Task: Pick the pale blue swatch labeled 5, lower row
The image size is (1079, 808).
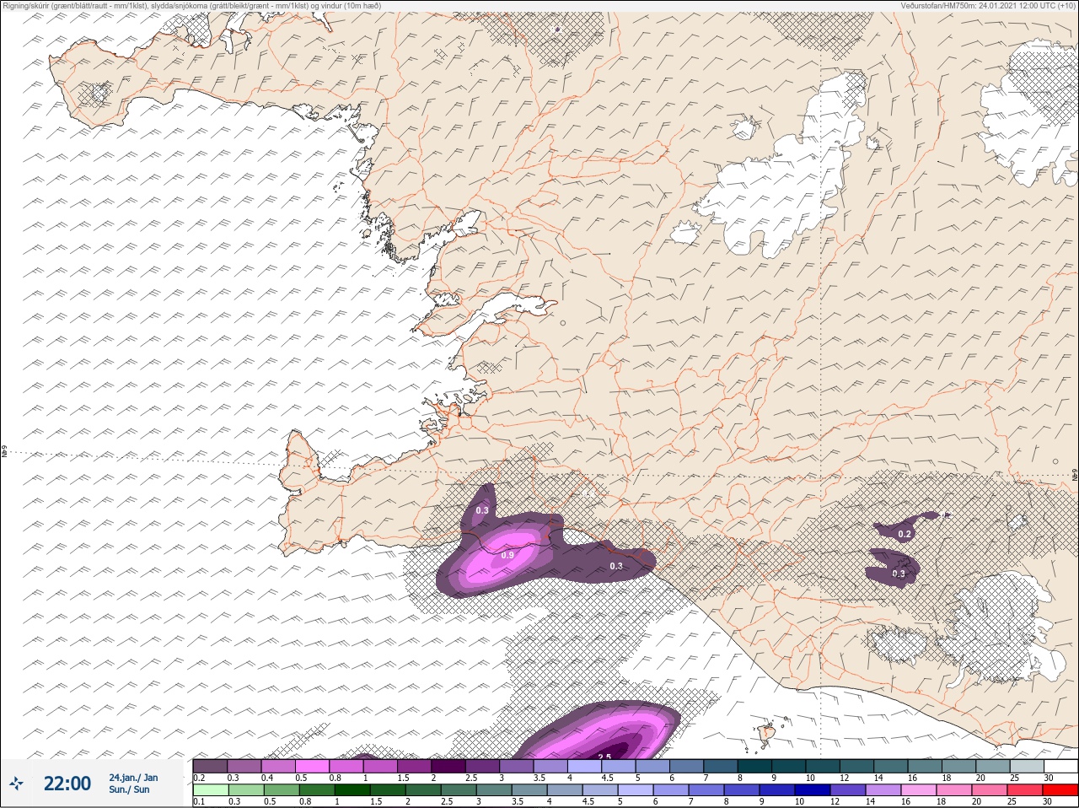Action: (634, 790)
